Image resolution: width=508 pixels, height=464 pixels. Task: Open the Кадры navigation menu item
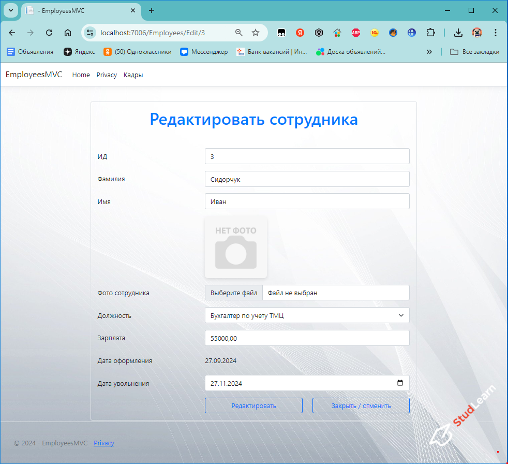coord(133,75)
